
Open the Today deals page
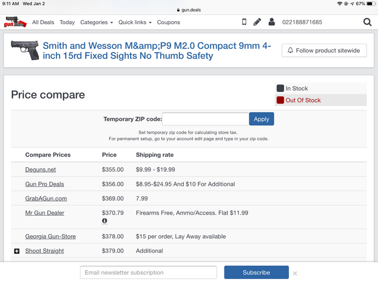pos(67,22)
